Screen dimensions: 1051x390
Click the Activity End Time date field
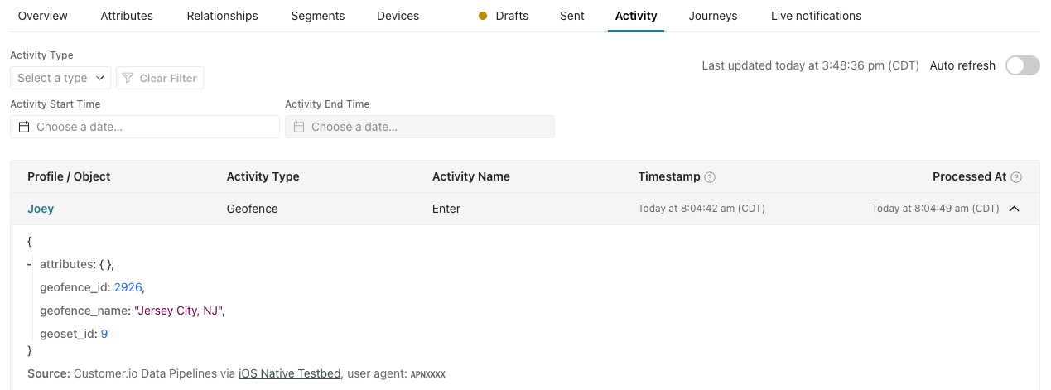pyautogui.click(x=420, y=127)
